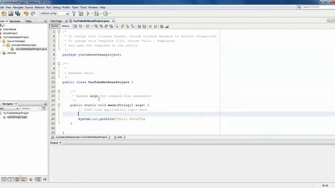Click the Find Selection magnifier icon
Image resolution: width=335 pixels, height=188 pixels.
[x=96, y=26]
